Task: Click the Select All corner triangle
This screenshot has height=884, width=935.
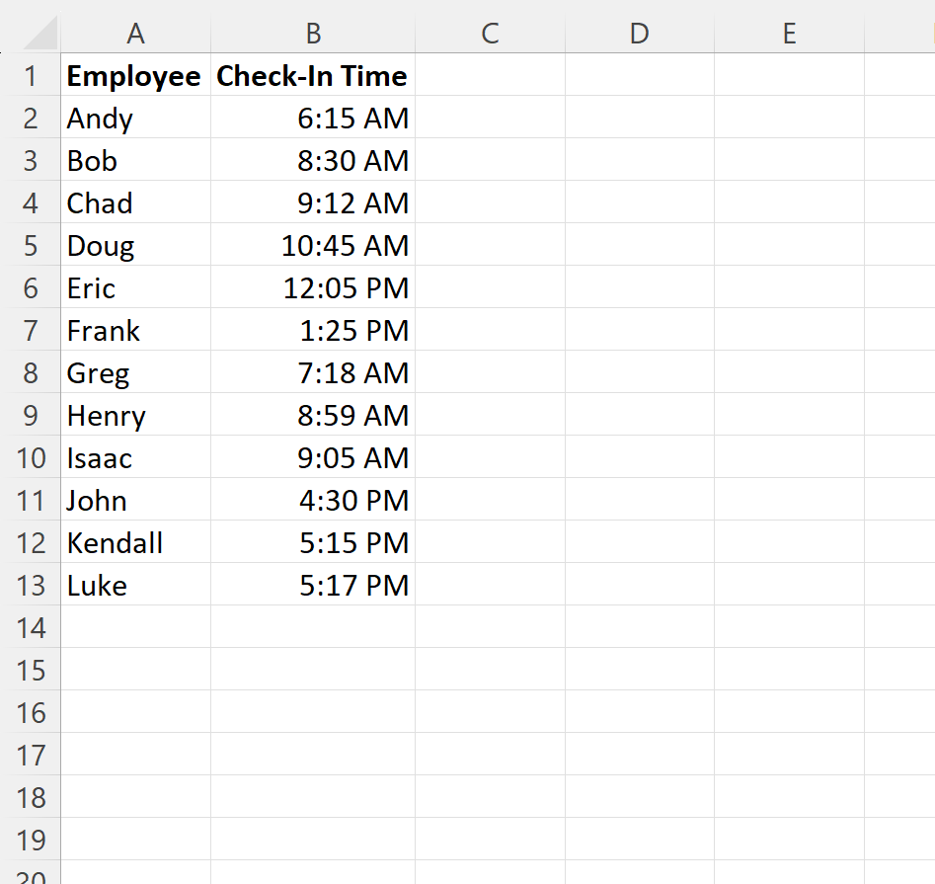Action: tap(39, 34)
